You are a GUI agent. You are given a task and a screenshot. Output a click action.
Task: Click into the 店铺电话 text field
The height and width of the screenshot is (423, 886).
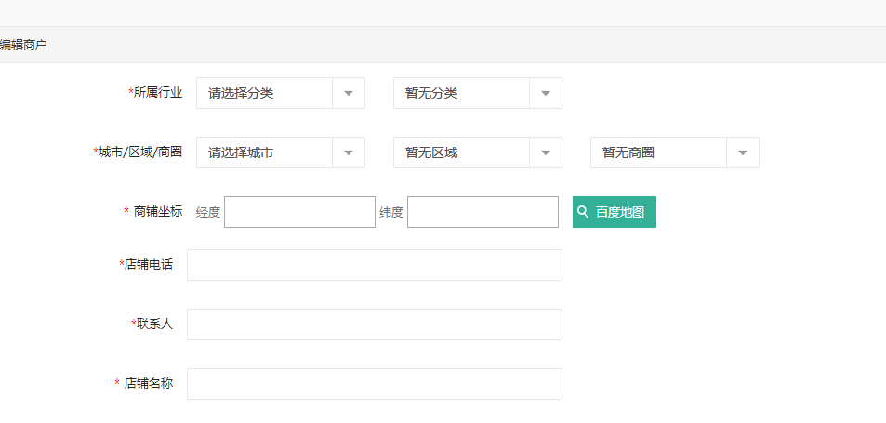(375, 265)
